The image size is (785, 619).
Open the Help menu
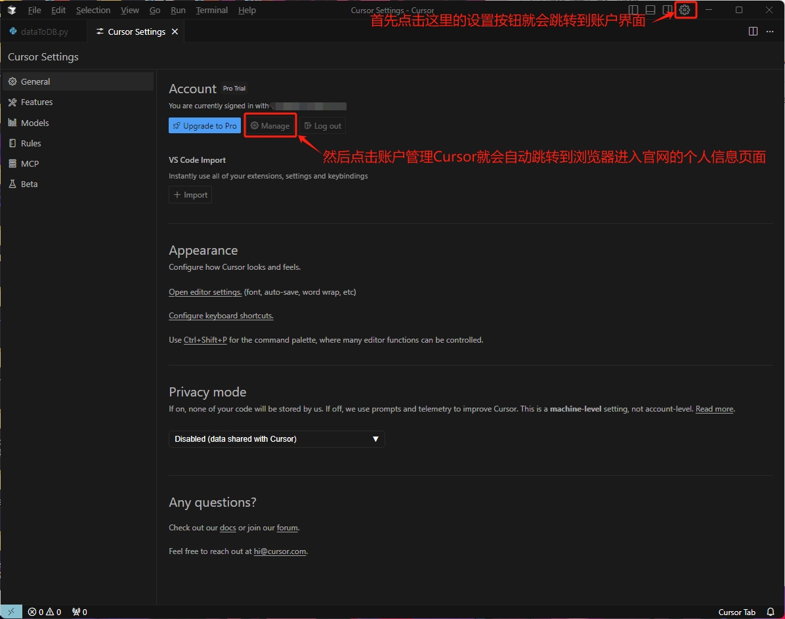click(247, 10)
